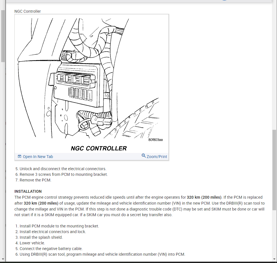Screen dimensions: 277x263
Task: Click the 'NGC Controller' caption above image
Action: tap(28, 11)
